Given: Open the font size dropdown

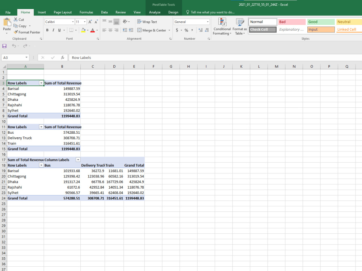Looking at the screenshot, I should [x=85, y=22].
